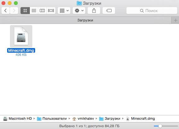Click the Minecraft.dmg file name label

(21, 50)
